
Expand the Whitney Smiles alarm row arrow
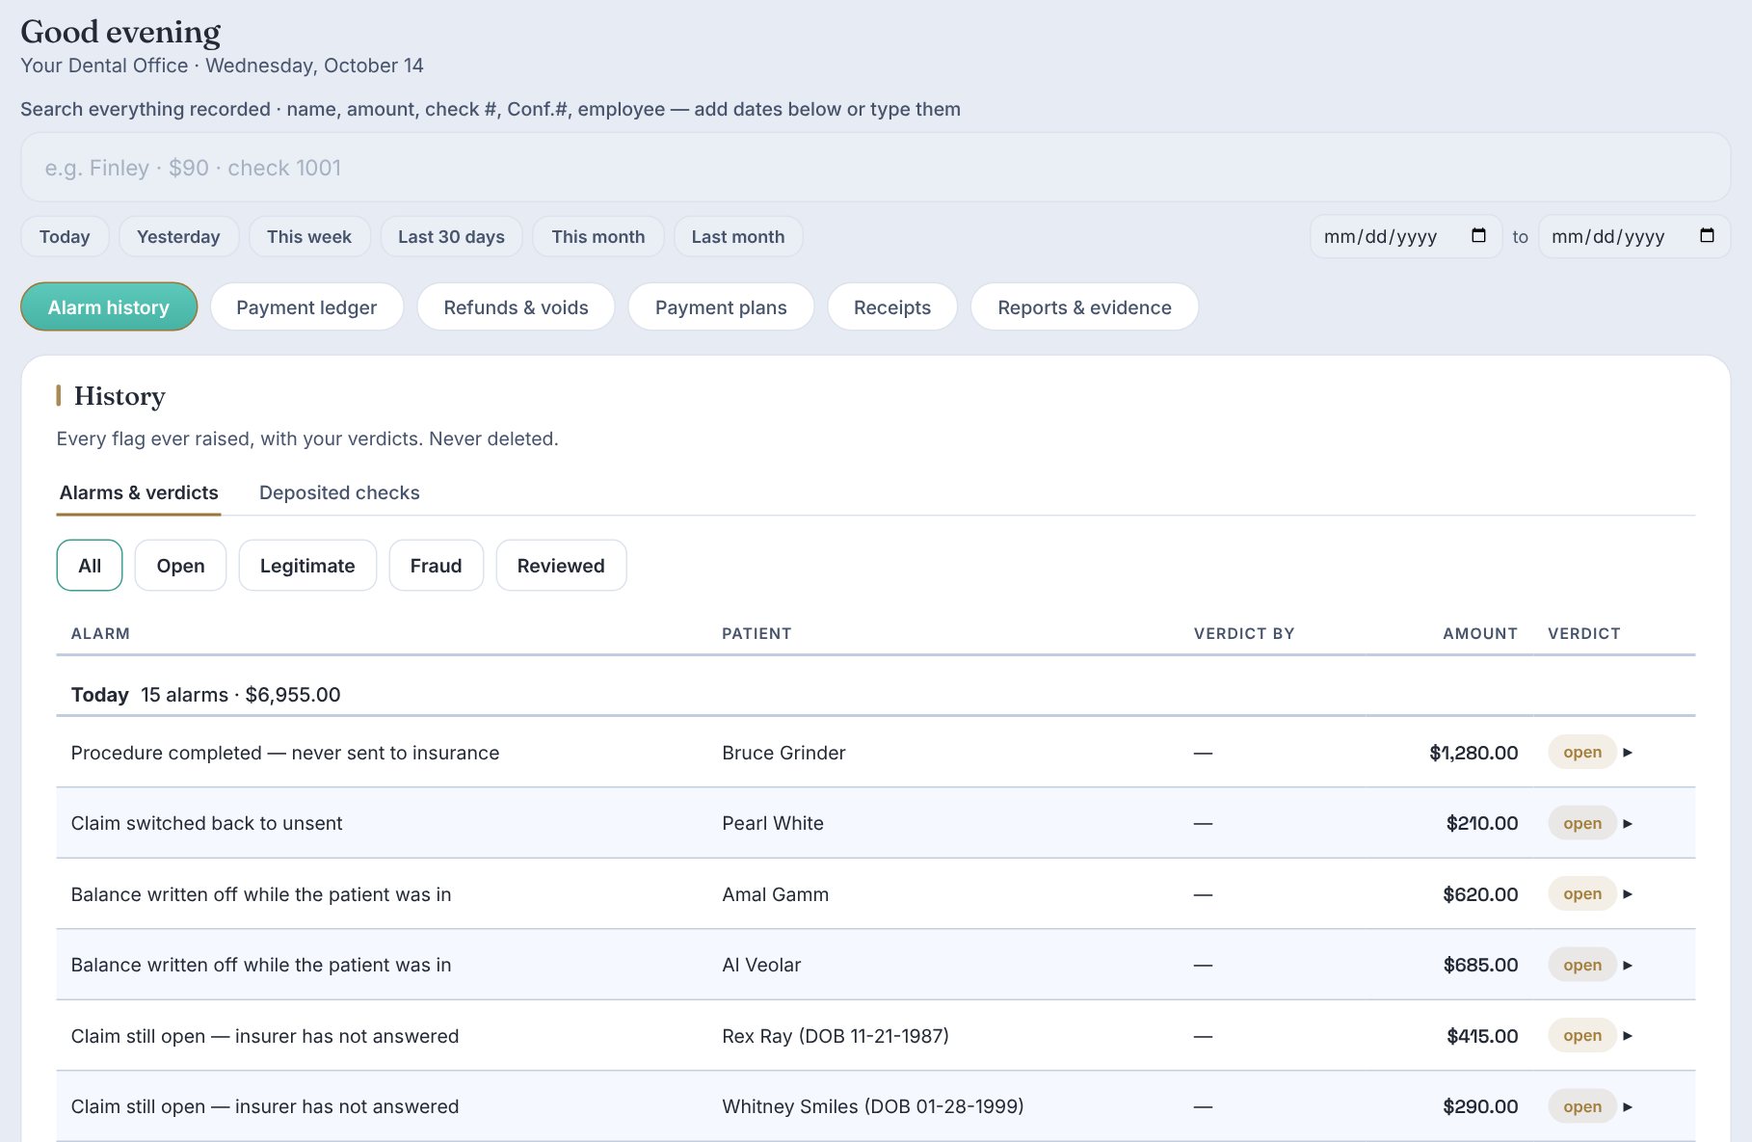point(1628,1107)
